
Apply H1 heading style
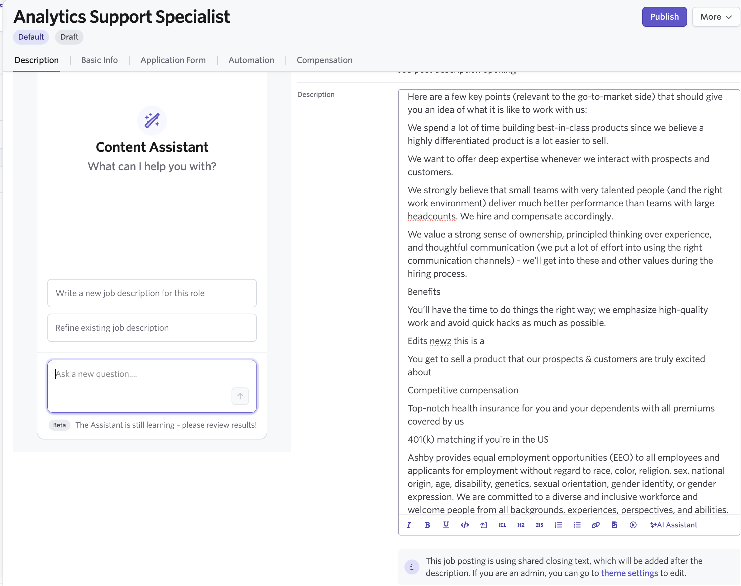point(502,525)
